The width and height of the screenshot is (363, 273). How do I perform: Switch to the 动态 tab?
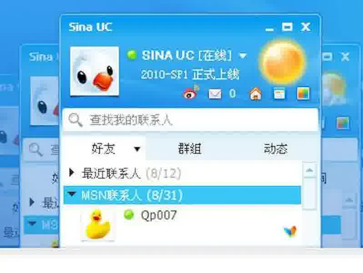click(x=276, y=149)
